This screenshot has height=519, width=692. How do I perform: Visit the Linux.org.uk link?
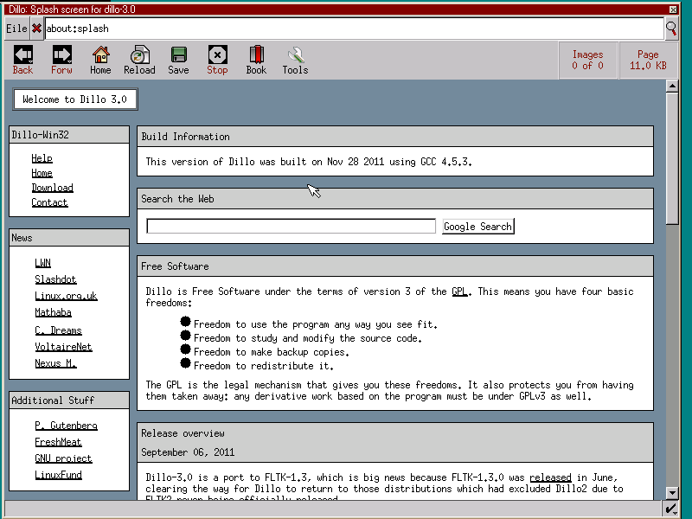point(67,296)
